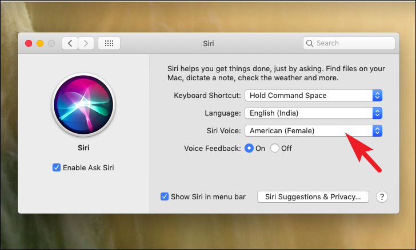This screenshot has width=416, height=250.
Task: Focus the Search field
Action: (349, 43)
